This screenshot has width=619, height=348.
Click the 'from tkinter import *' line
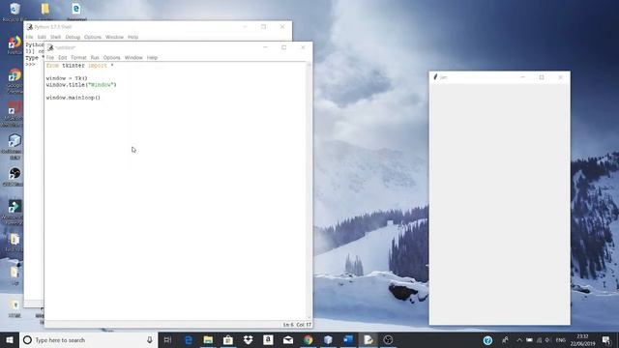coord(79,66)
